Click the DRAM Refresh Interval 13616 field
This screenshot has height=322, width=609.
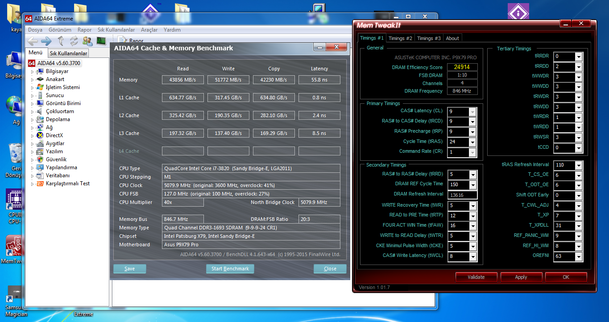462,195
